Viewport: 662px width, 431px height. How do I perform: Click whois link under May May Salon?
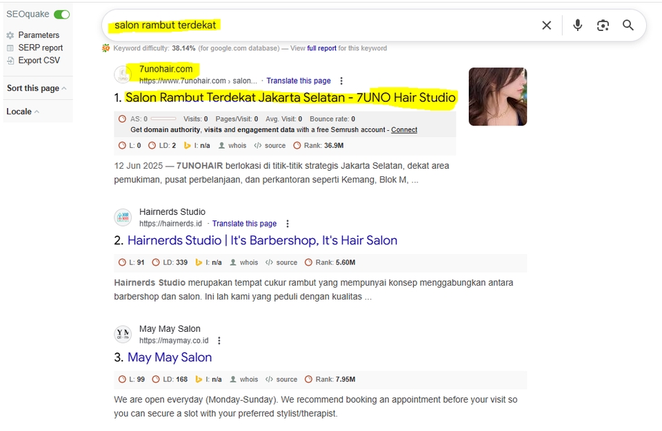click(248, 379)
